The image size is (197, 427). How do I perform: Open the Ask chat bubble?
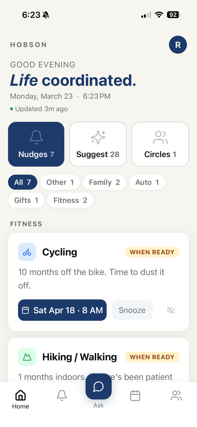[98, 387]
